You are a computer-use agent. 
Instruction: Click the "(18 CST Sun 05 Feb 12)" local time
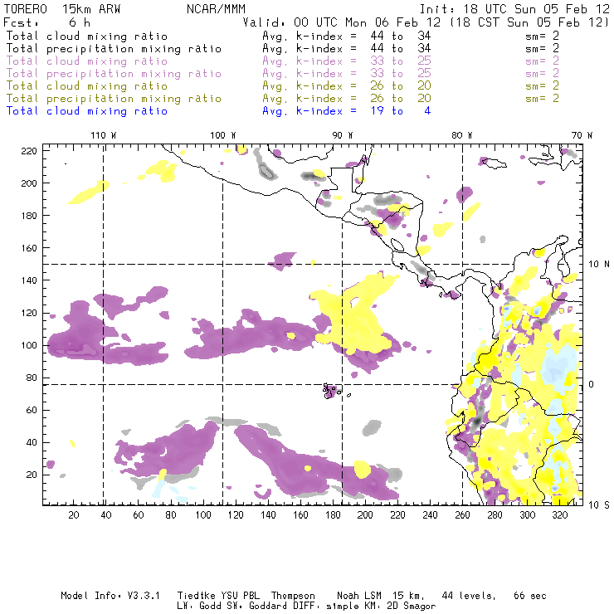(529, 22)
